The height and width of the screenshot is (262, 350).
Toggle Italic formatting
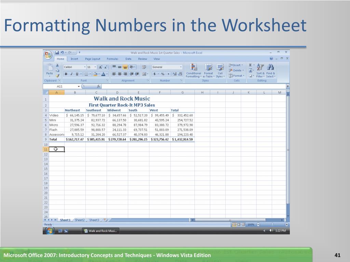tap(71, 74)
